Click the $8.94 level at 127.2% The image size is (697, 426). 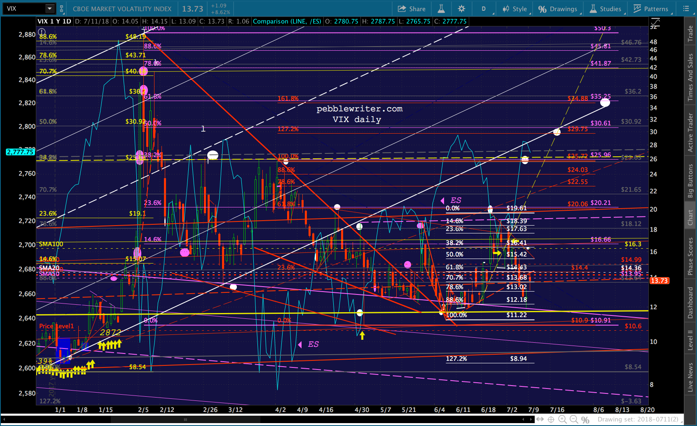[519, 359]
